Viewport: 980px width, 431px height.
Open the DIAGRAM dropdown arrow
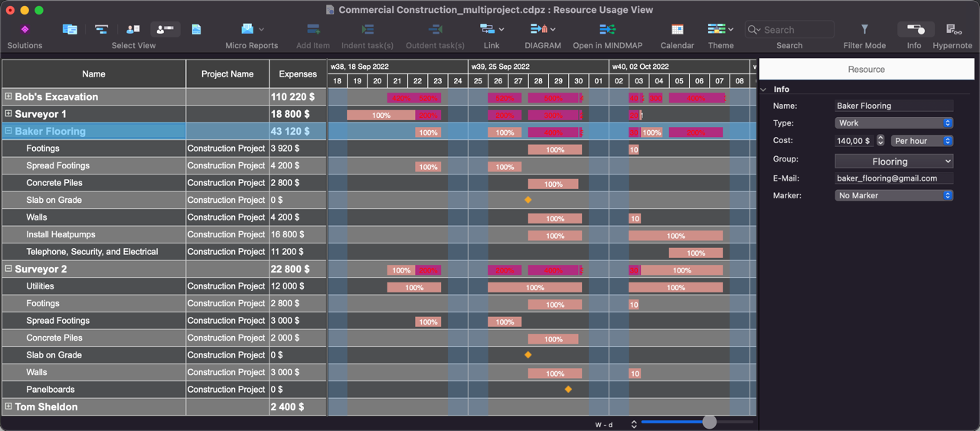pyautogui.click(x=553, y=30)
